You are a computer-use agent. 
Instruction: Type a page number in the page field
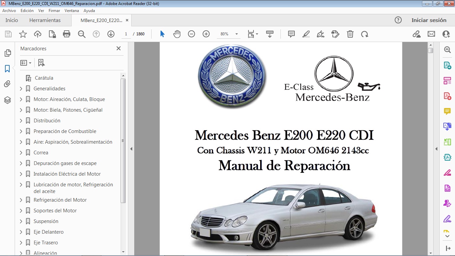(x=126, y=34)
